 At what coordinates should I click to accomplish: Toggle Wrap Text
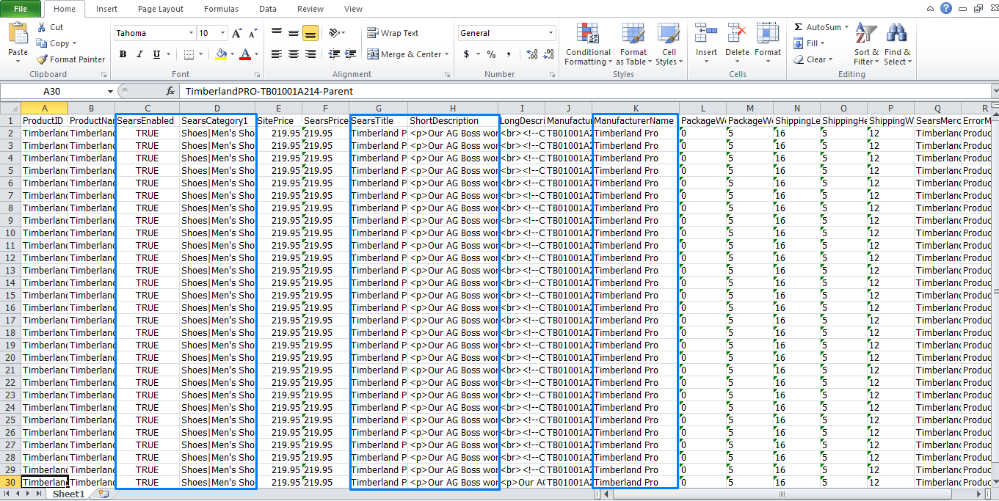point(393,33)
